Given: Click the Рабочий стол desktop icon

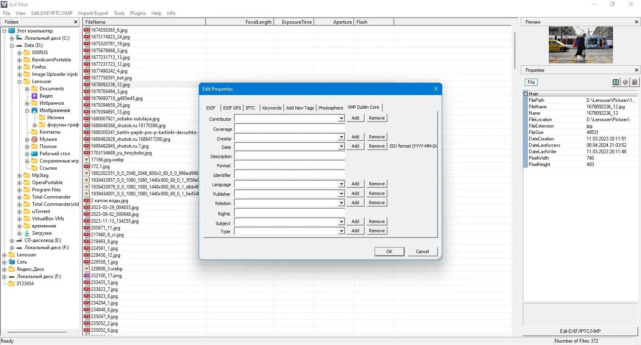Looking at the screenshot, I should [x=34, y=154].
